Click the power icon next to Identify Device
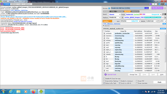 pyautogui.click(x=165, y=8)
